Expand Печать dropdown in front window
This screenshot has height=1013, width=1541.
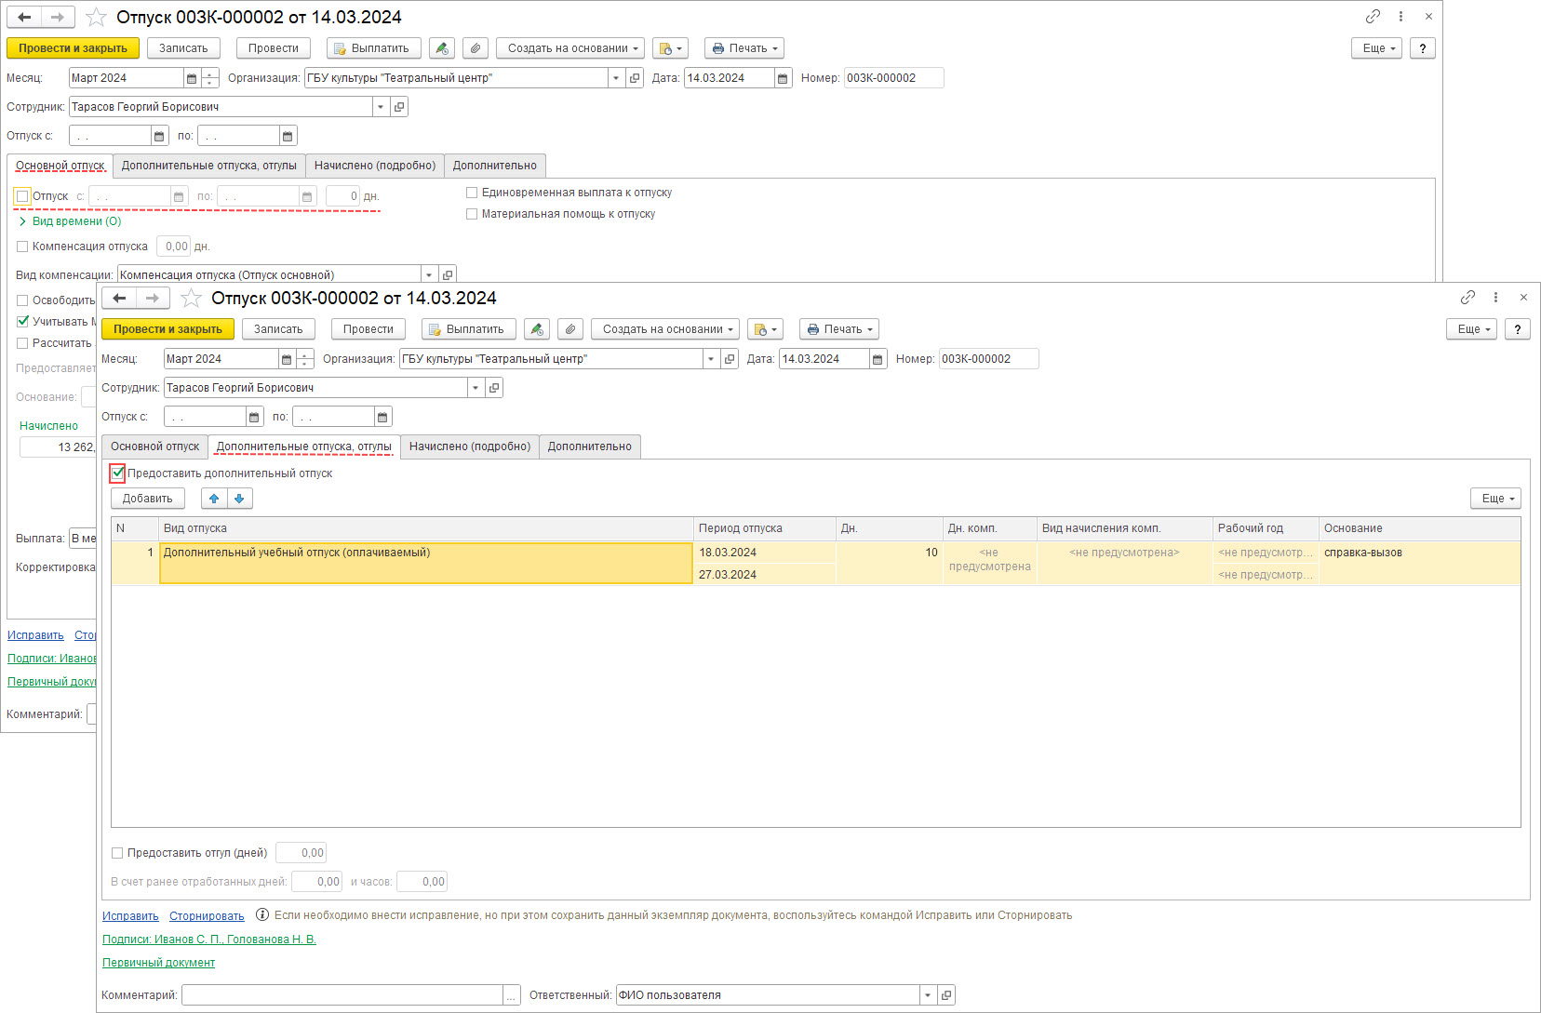click(x=839, y=329)
